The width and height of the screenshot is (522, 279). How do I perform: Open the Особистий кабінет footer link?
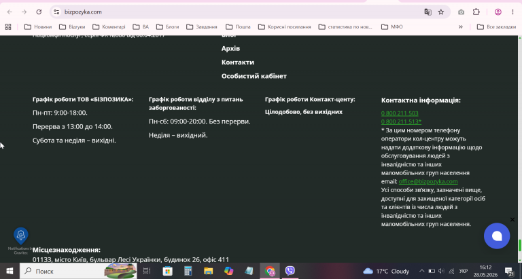254,76
